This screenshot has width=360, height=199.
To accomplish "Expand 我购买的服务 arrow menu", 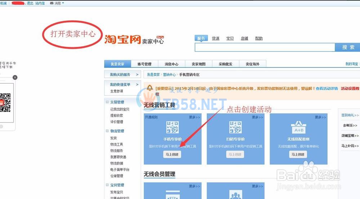I will 137,75.
